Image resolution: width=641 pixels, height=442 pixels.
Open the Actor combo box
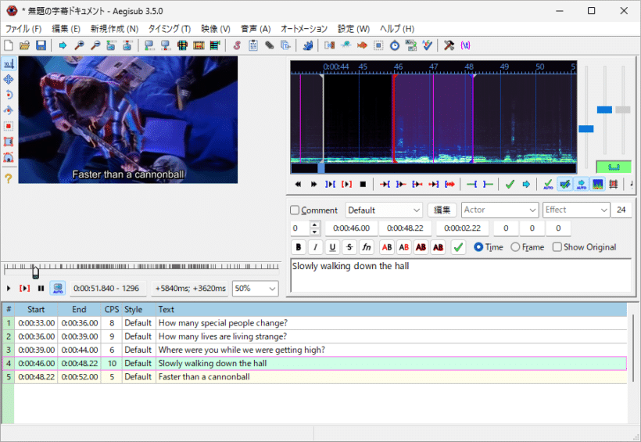coord(500,210)
